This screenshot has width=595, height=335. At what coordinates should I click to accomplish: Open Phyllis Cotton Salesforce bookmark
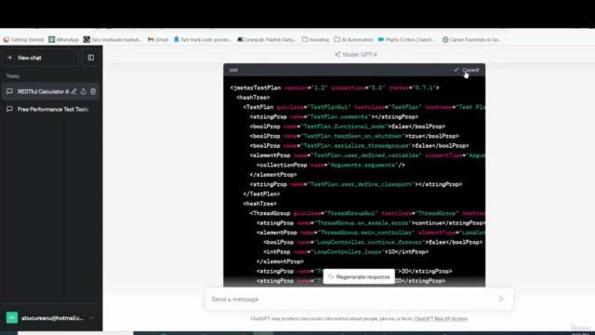click(x=406, y=39)
